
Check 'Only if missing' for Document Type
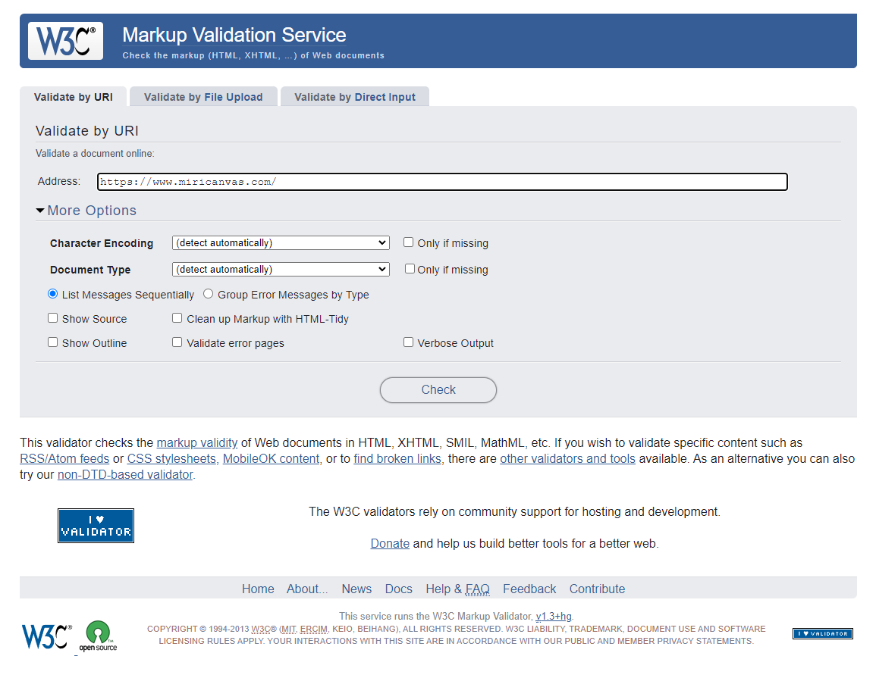[410, 269]
